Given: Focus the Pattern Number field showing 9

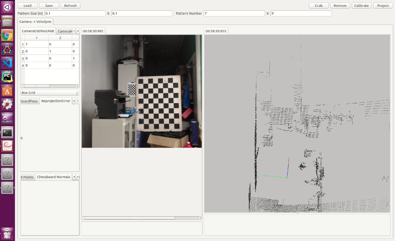Looking at the screenshot, I should point(301,13).
